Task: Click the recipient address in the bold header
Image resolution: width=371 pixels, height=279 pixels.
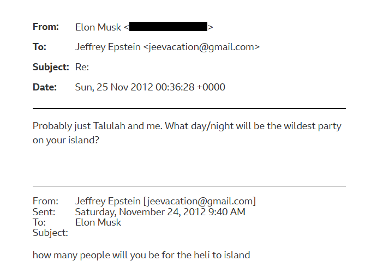Action: tap(201, 47)
